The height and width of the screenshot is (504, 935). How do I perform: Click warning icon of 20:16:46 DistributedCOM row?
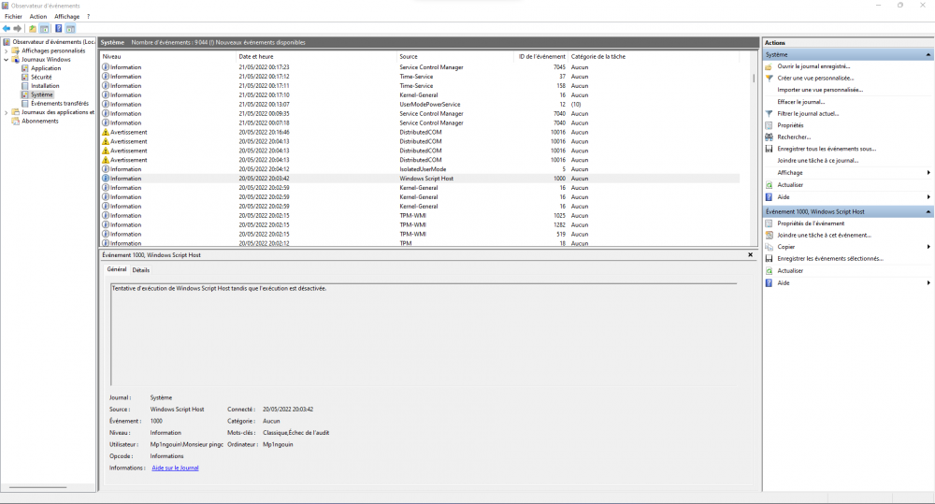tap(106, 133)
